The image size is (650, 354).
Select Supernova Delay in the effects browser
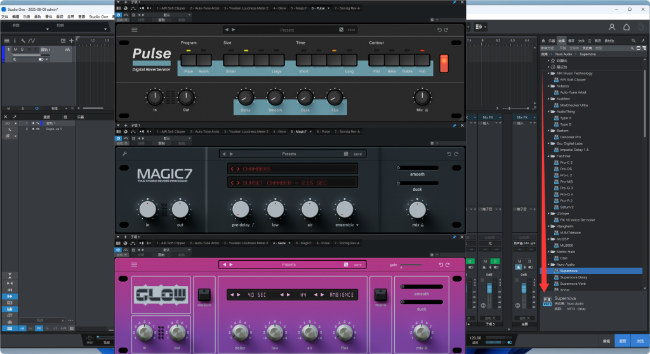[573, 277]
